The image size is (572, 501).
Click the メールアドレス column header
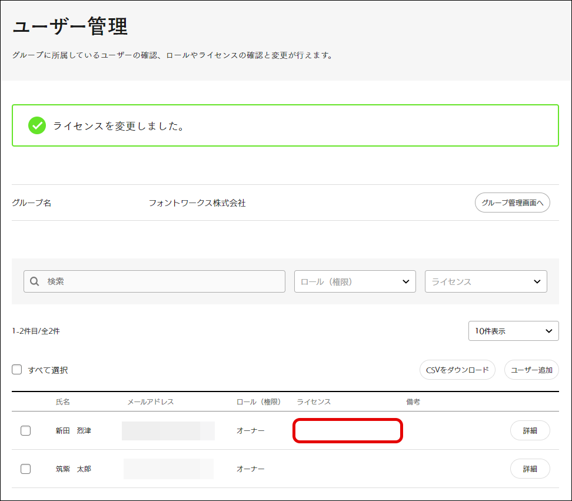pos(151,402)
